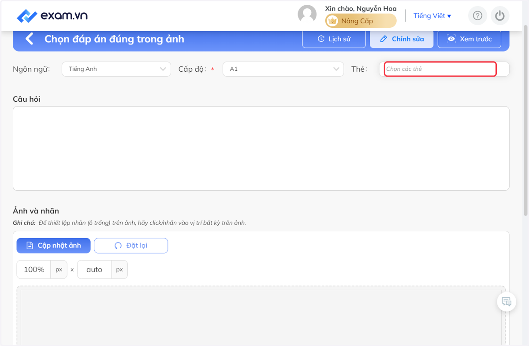Click the Đặt lại reset button
Viewport: 529px width, 346px height.
pyautogui.click(x=131, y=246)
